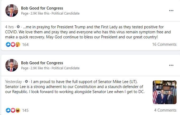
Task: Click Haha reaction icon on second post
Action: 18,110
